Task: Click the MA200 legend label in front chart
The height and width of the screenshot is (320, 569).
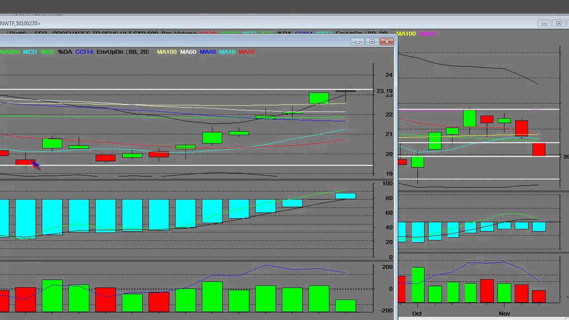Action: (x=10, y=52)
